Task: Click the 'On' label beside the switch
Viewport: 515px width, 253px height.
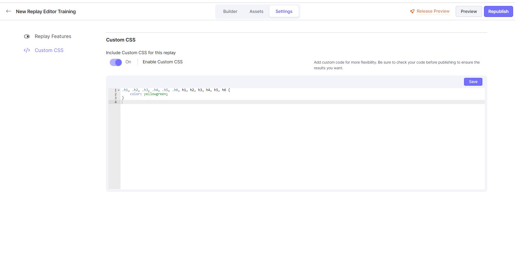Action: pos(128,62)
